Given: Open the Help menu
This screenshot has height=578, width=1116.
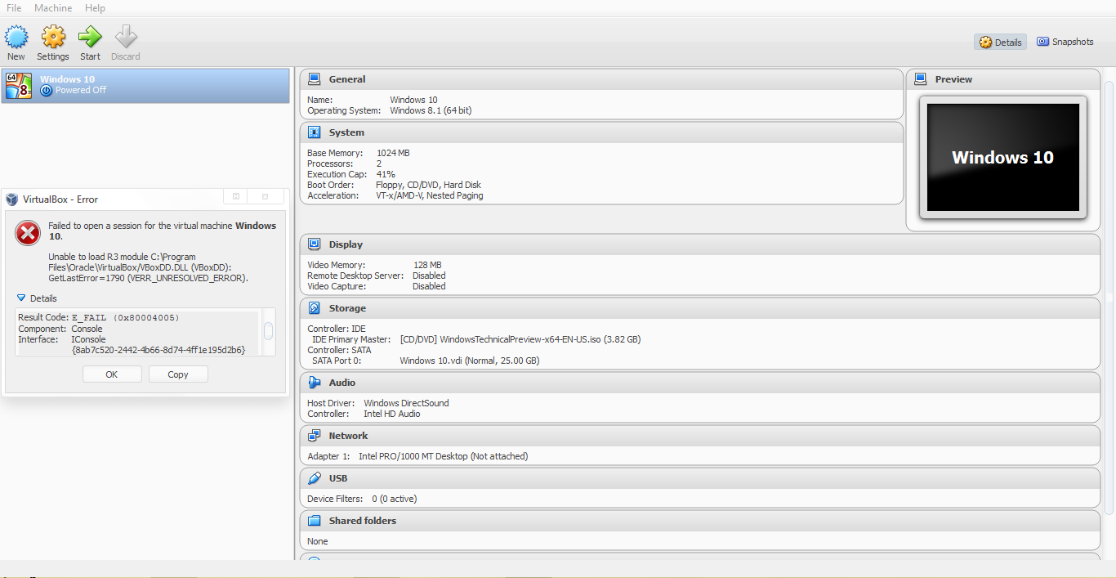Looking at the screenshot, I should (x=94, y=7).
